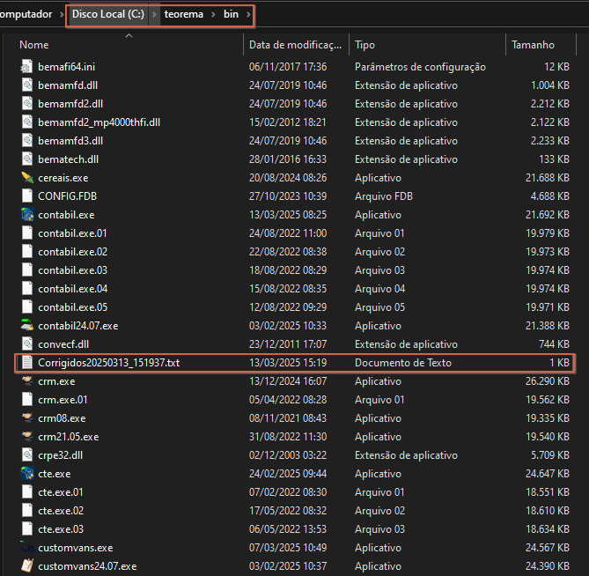Click the bemamfd2.dll icon
589x576 pixels.
[26, 104]
